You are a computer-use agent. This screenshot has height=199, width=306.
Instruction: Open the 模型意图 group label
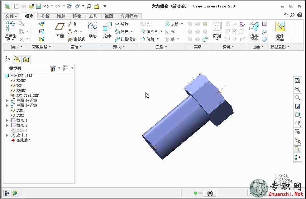pos(280,47)
